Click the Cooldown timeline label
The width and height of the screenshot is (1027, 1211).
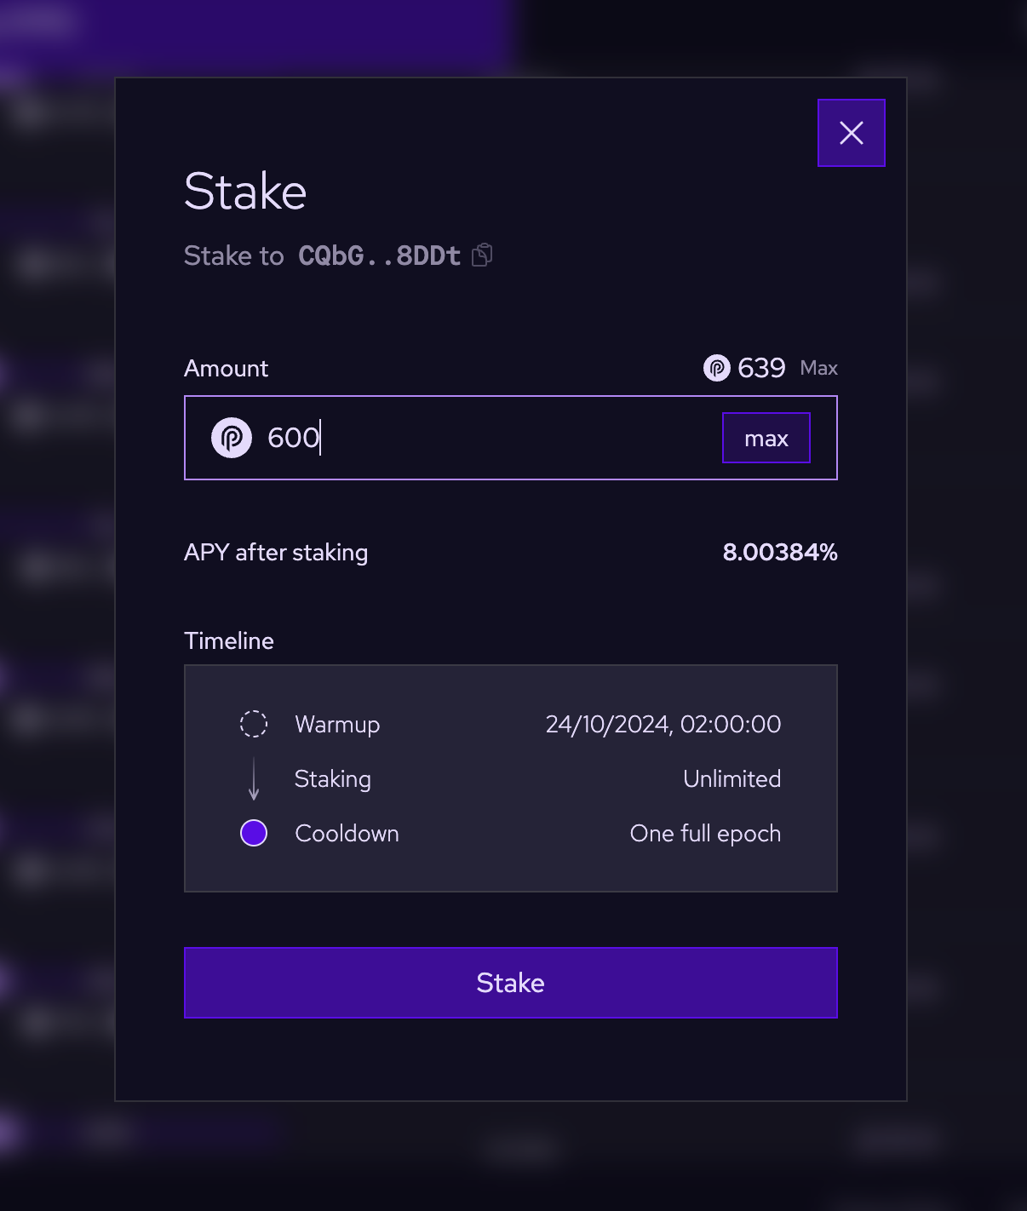point(347,833)
